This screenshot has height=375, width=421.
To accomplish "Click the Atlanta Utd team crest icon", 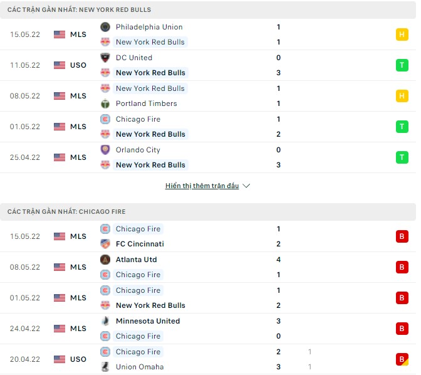I will click(105, 260).
